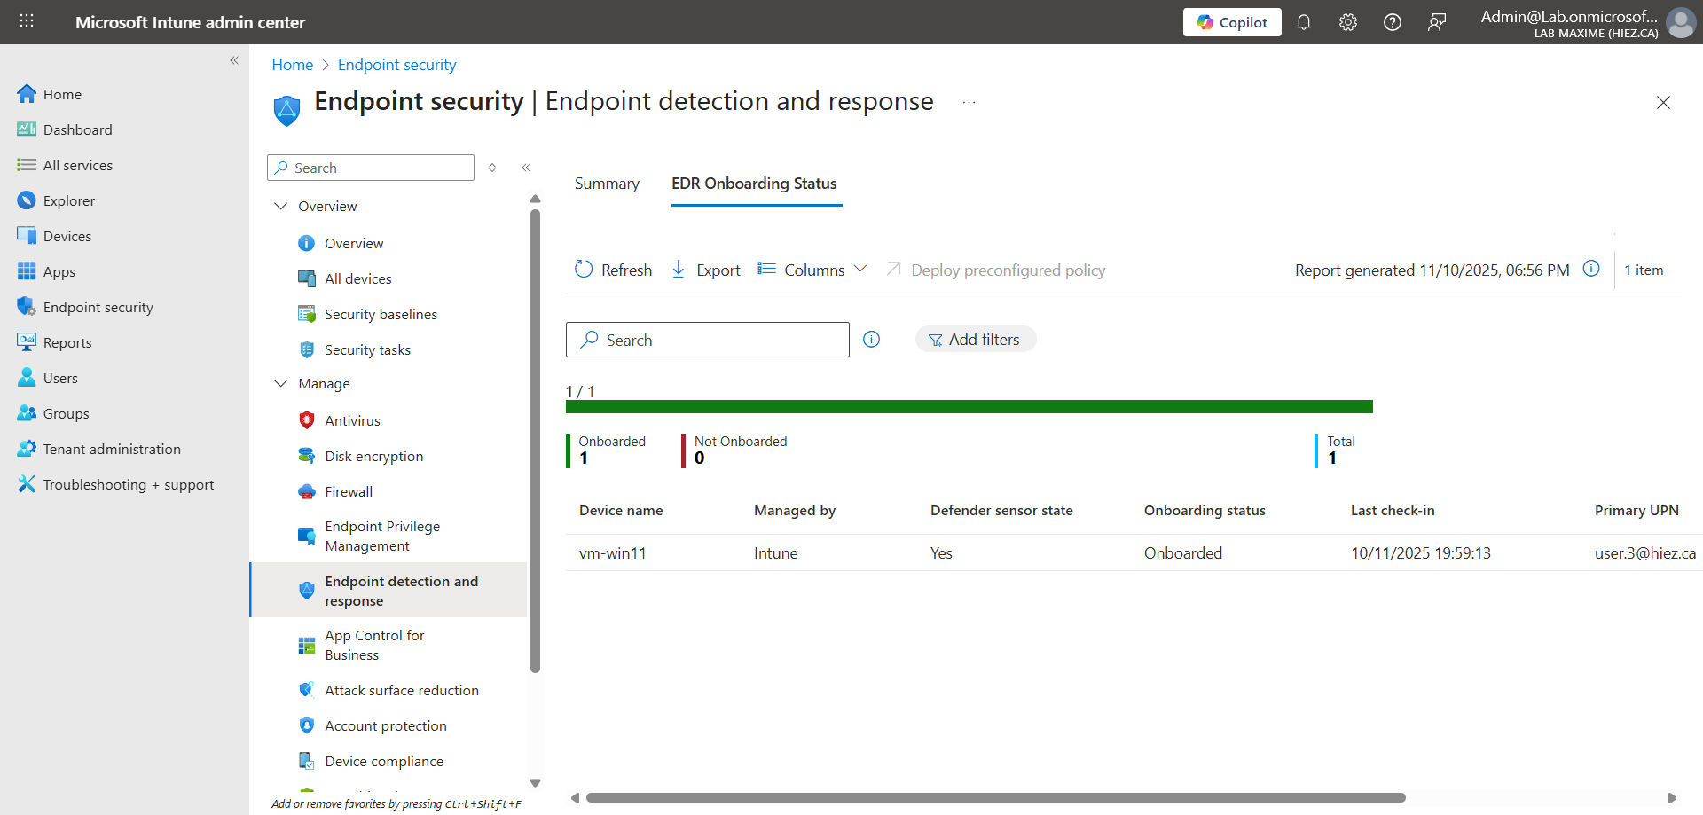The width and height of the screenshot is (1703, 815).
Task: Open Antivirus in the Manage menu
Action: point(352,420)
